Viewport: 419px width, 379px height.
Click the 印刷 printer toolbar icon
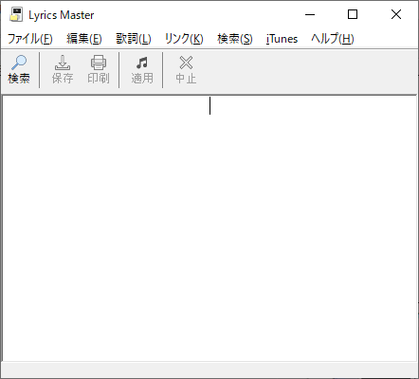[99, 70]
